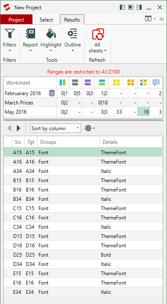Switch to the Project tab

(16, 20)
